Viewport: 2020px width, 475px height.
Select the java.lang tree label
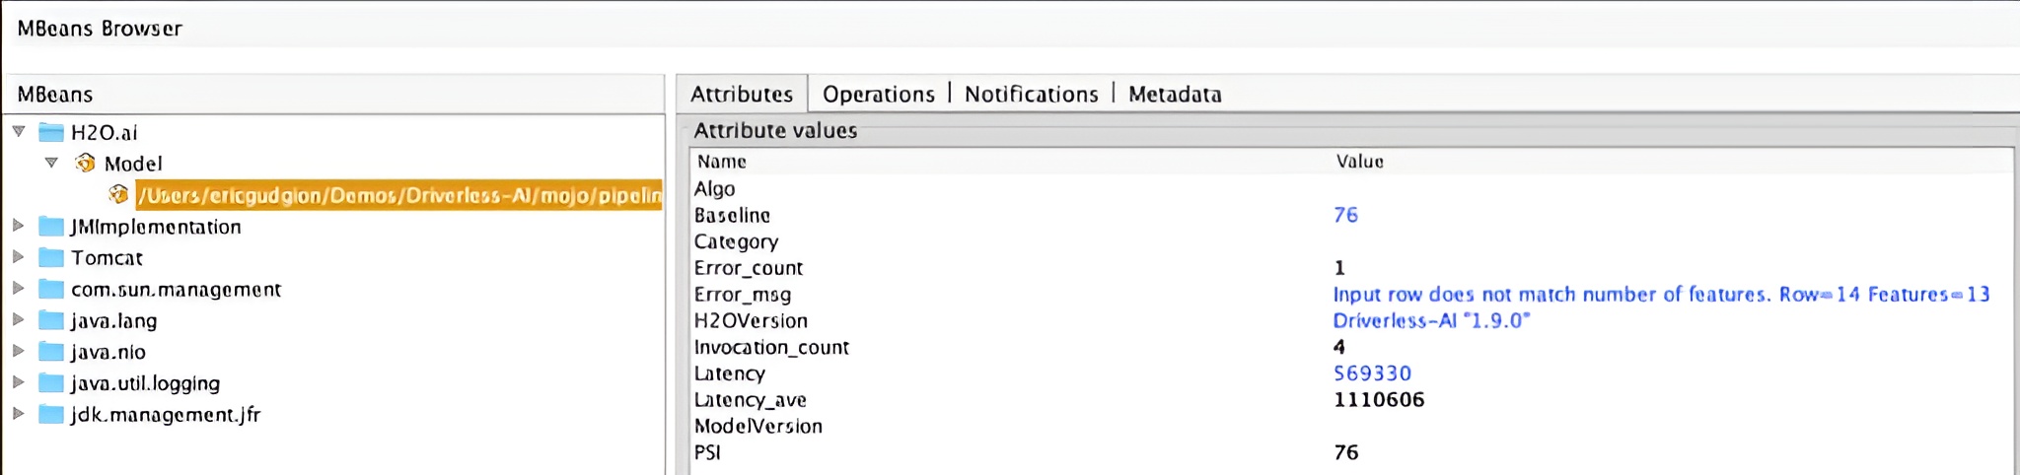click(113, 321)
